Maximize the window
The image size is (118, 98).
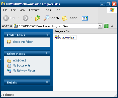[x=108, y=4]
